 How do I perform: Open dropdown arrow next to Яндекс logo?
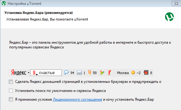[x=29, y=73]
